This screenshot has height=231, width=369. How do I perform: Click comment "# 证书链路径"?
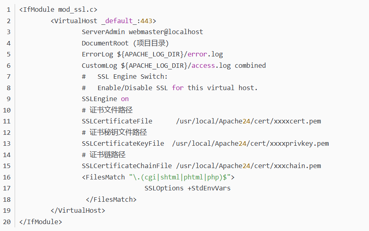[x=103, y=155]
